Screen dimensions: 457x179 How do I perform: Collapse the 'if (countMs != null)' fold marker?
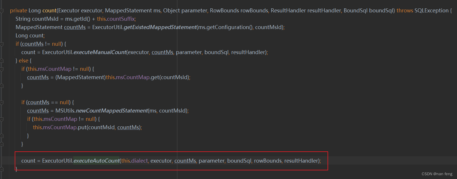(2, 44)
